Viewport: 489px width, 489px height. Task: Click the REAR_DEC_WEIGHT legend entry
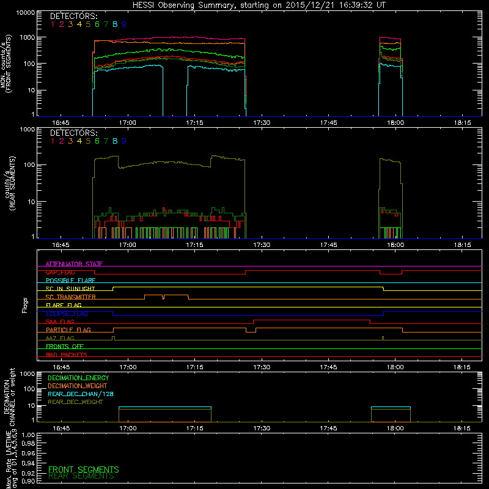(x=75, y=402)
